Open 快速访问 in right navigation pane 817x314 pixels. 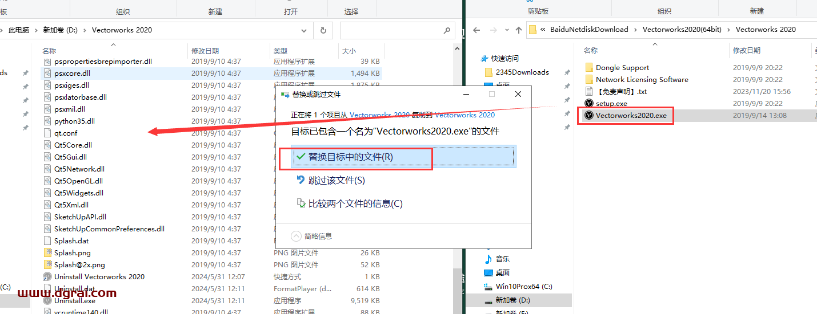click(505, 58)
